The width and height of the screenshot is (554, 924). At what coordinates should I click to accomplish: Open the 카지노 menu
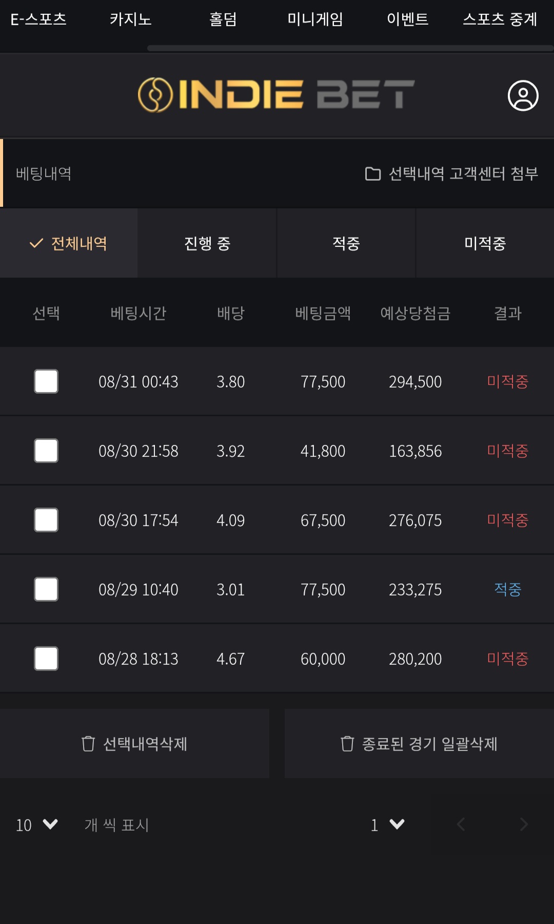tap(131, 19)
